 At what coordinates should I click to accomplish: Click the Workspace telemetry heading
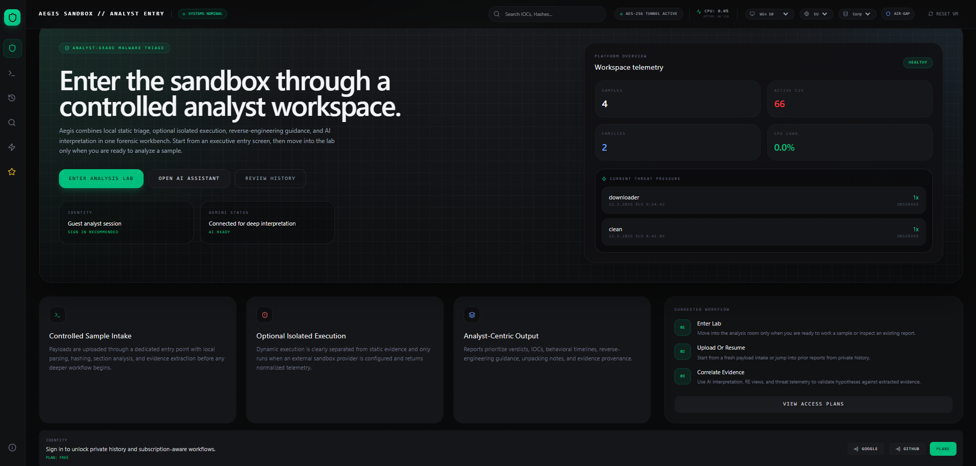[629, 67]
